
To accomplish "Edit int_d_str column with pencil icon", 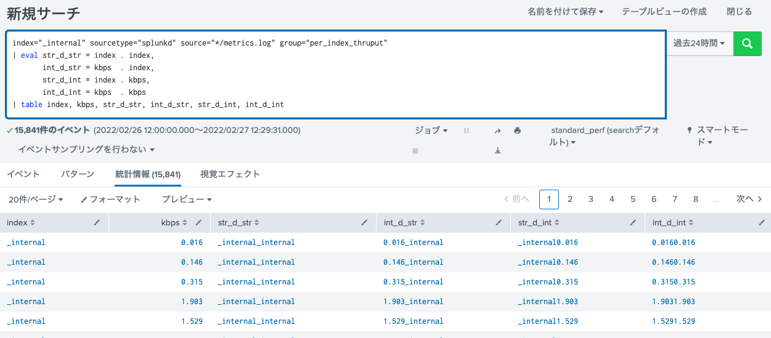I will coord(499,223).
